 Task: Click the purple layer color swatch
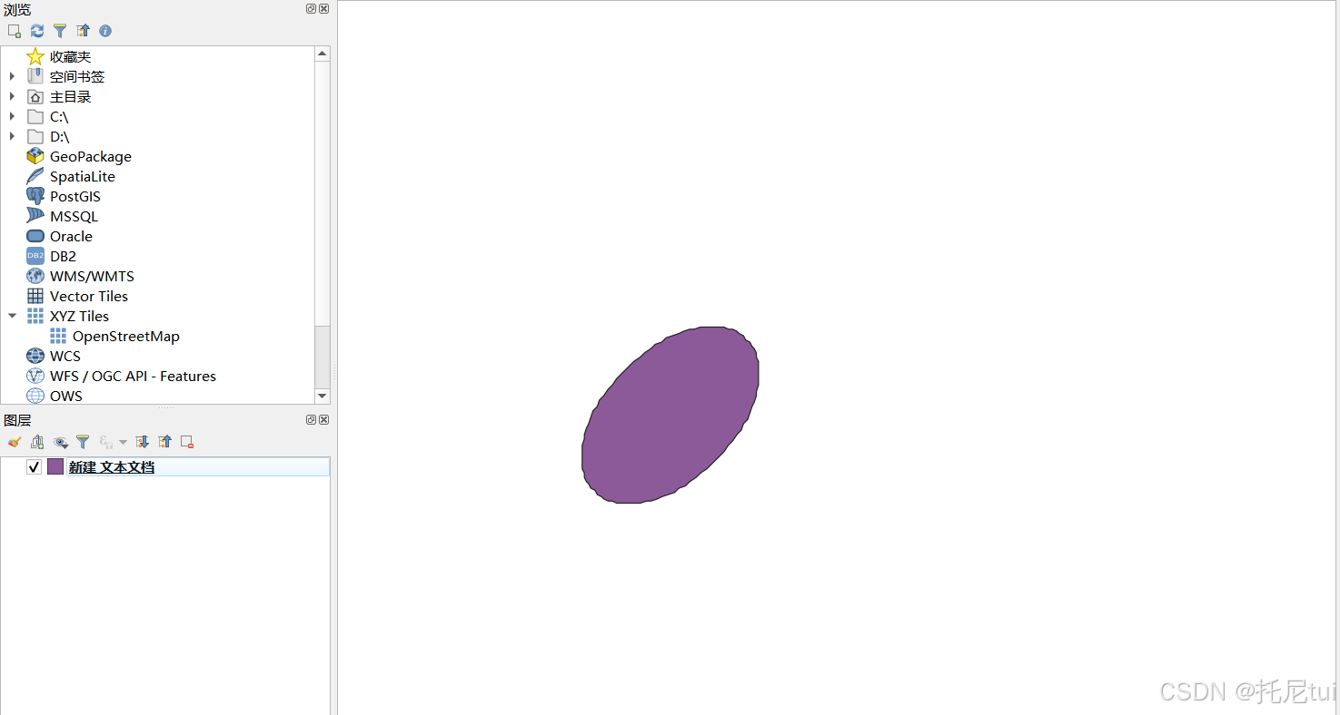[x=55, y=466]
